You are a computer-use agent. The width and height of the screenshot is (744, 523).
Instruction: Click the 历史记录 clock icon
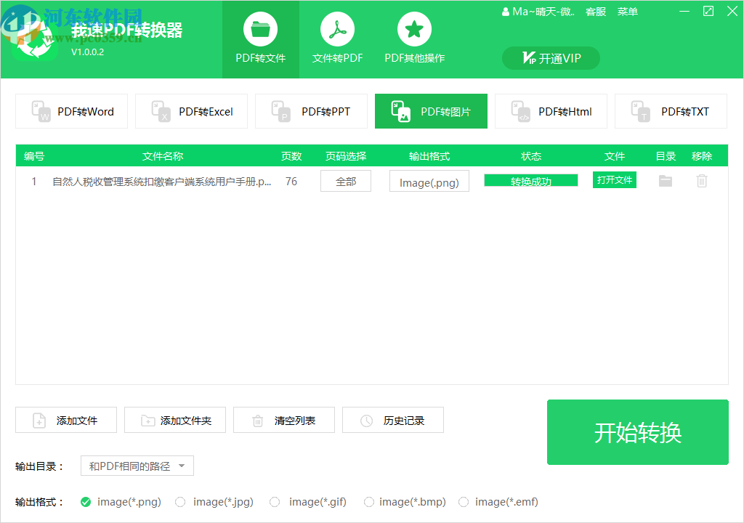point(366,420)
